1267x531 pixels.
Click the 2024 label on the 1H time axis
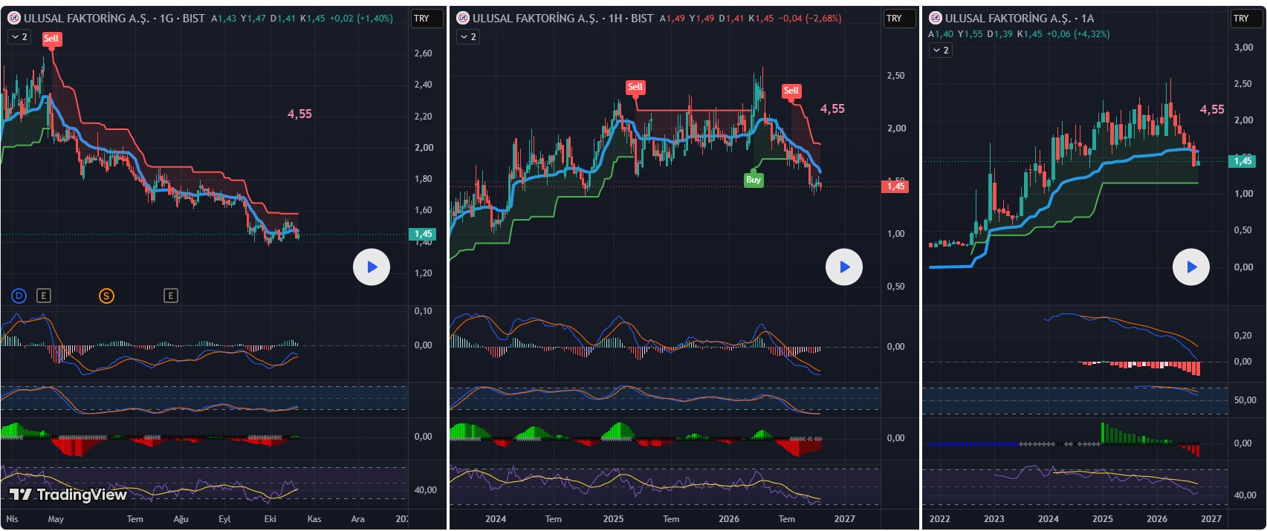coord(496,519)
